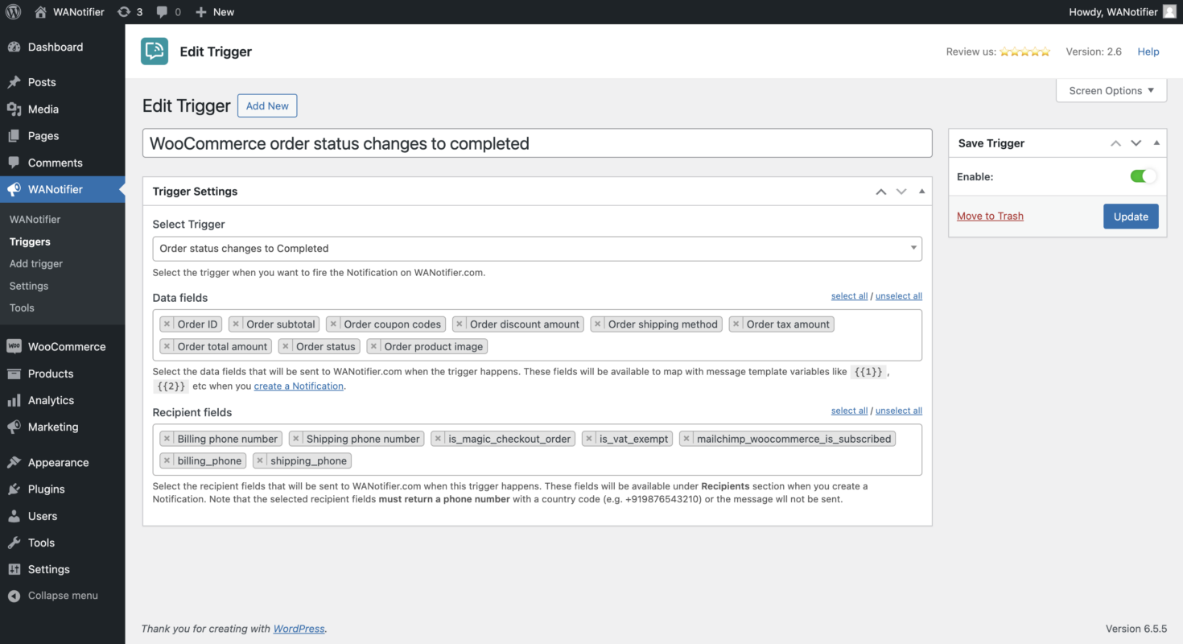
Task: Toggle the Enable switch for the trigger
Action: [x=1143, y=176]
